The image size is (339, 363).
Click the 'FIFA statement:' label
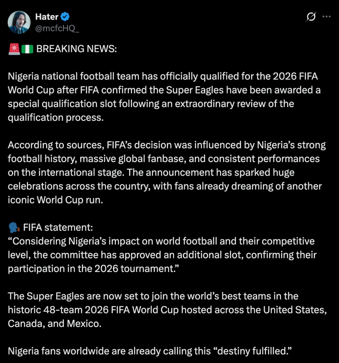click(58, 227)
